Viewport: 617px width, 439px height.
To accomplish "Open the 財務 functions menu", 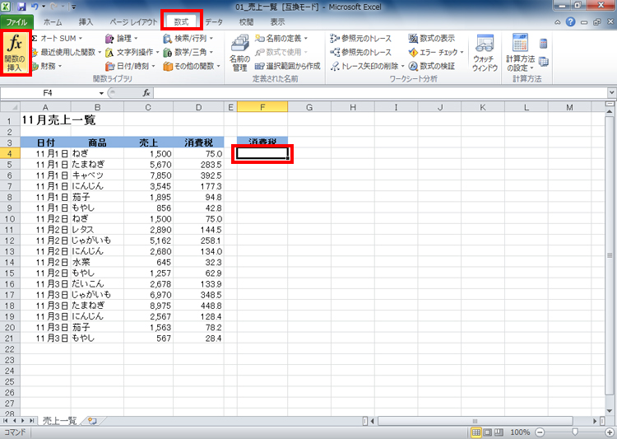I will tap(46, 66).
